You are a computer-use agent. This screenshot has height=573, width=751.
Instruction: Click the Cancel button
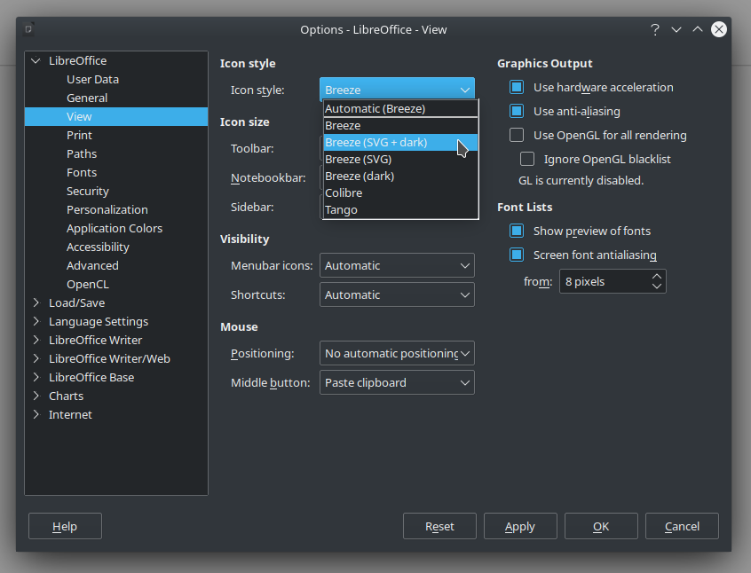click(x=682, y=526)
